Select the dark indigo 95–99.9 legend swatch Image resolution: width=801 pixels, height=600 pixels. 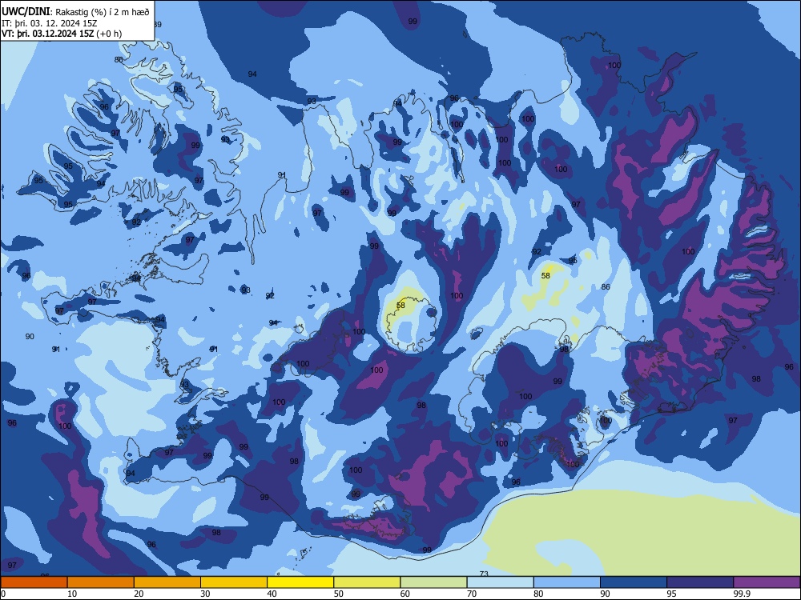point(700,582)
